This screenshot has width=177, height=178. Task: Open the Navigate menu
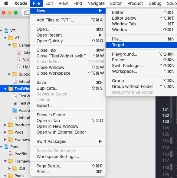point(96,3)
